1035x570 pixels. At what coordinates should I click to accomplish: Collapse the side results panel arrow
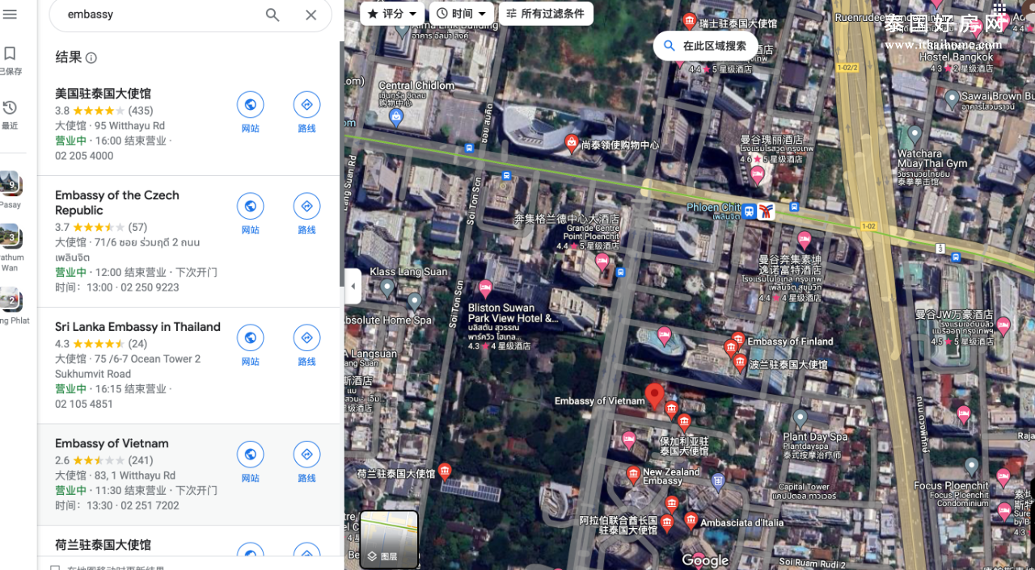(x=353, y=287)
